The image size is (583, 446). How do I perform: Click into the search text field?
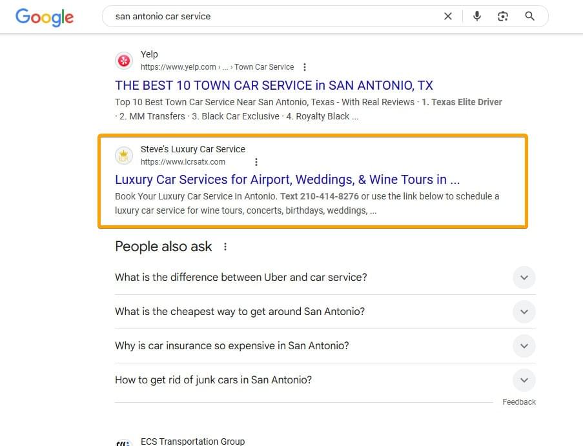click(x=275, y=16)
